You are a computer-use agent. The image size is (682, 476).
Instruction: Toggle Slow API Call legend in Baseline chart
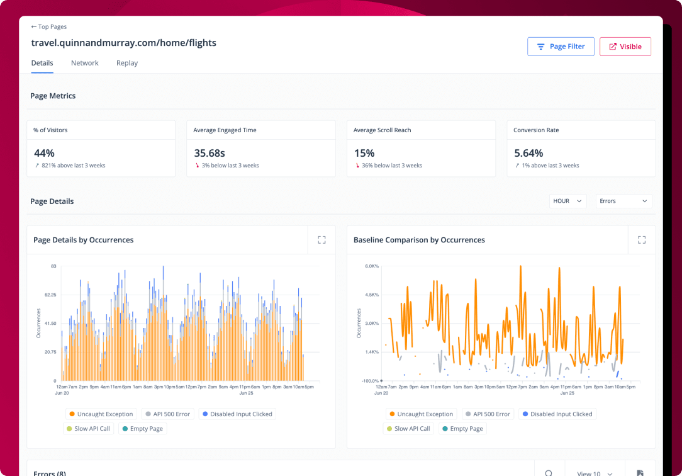(x=409, y=429)
